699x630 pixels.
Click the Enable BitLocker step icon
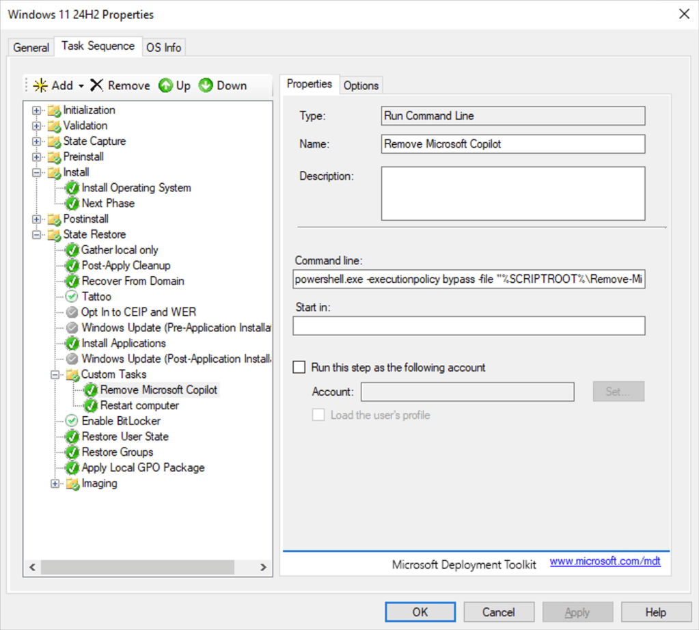coord(71,421)
